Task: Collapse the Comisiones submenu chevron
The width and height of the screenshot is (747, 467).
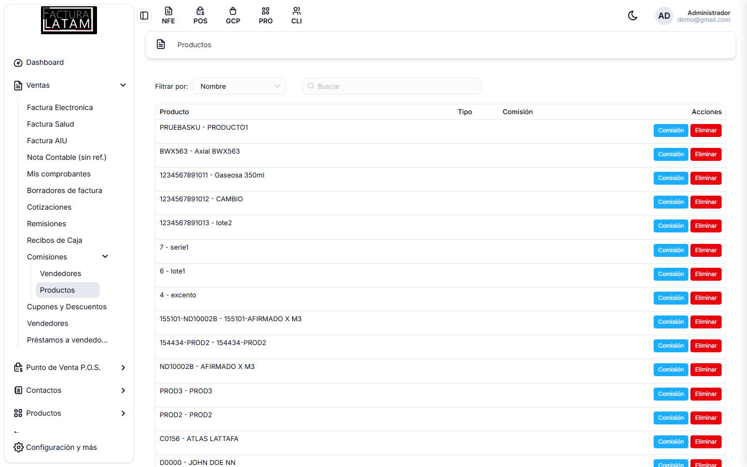Action: coord(105,256)
